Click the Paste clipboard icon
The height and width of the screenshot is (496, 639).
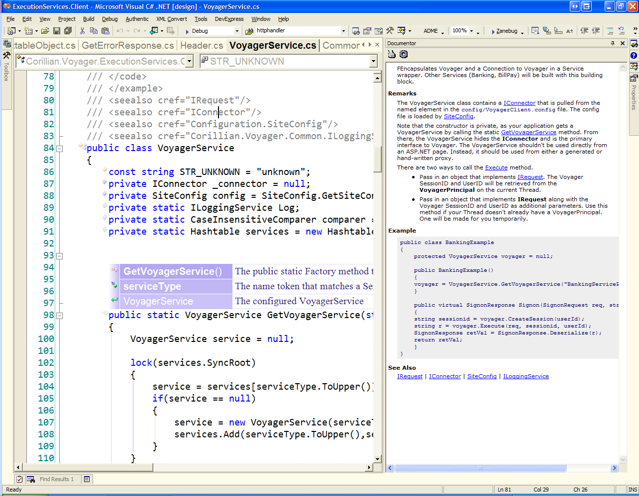(x=105, y=31)
